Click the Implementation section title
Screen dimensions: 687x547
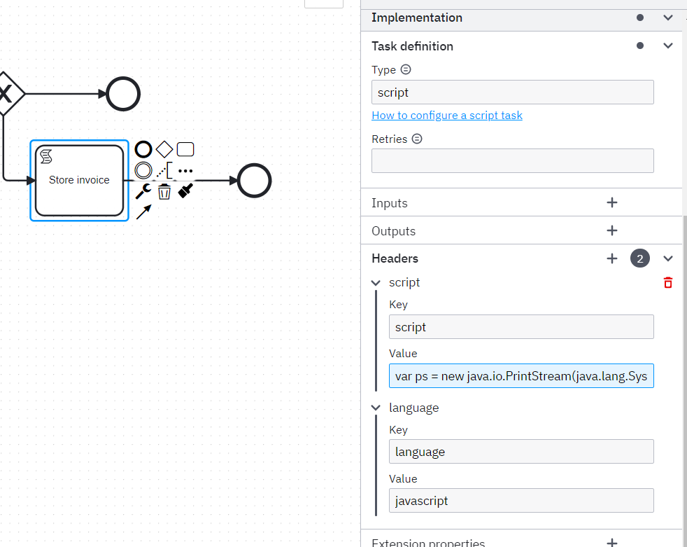417,18
